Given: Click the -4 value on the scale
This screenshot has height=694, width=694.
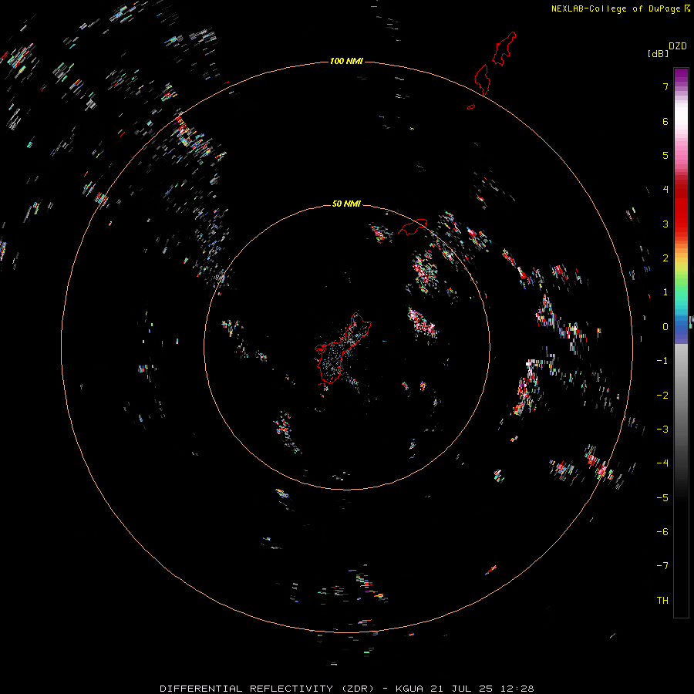Looking at the screenshot, I should (x=662, y=463).
